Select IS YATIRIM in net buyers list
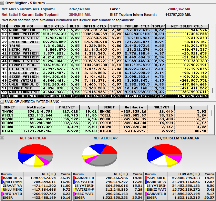The width and height of the screenshot is (216, 201). [108, 186]
